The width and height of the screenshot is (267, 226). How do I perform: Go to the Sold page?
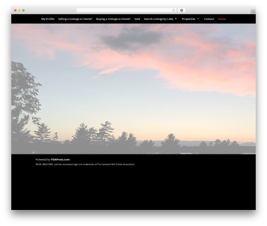click(137, 19)
